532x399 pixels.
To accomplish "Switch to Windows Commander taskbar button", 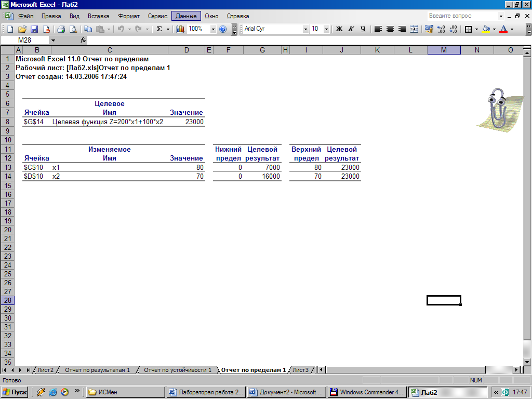I will 367,392.
